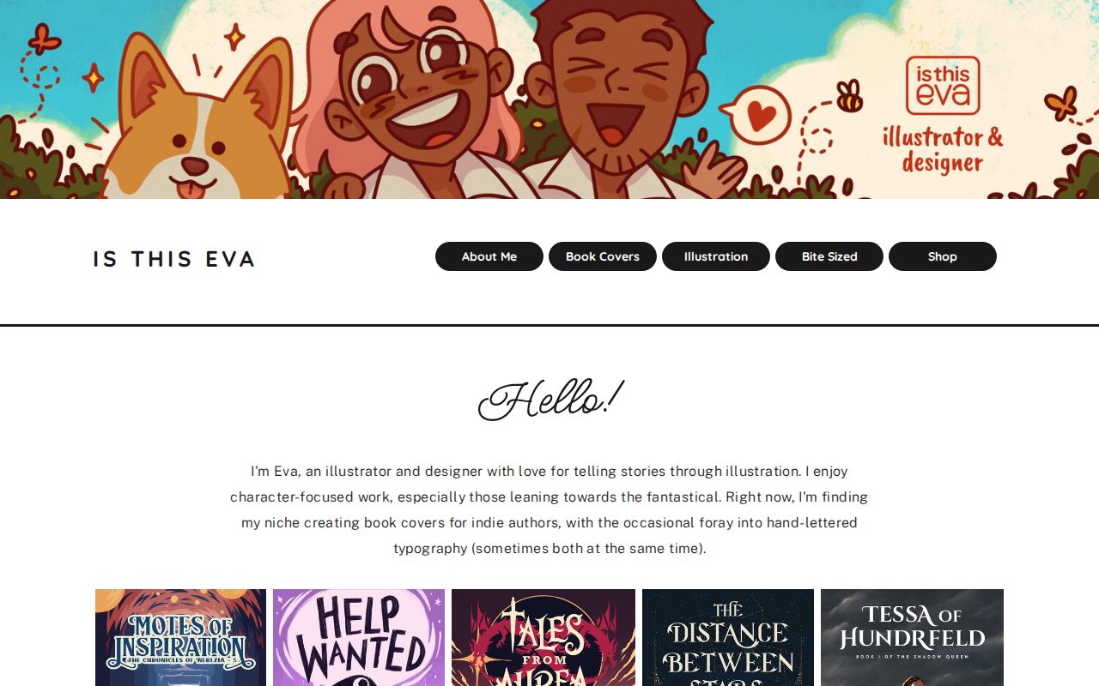View the Tales from Aurea cover
The height and width of the screenshot is (686, 1099).
[543, 637]
